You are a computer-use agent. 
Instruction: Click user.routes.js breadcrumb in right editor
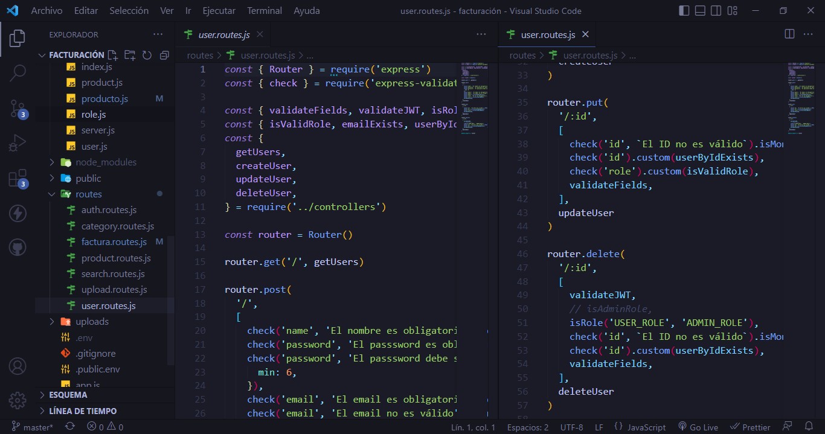point(591,55)
